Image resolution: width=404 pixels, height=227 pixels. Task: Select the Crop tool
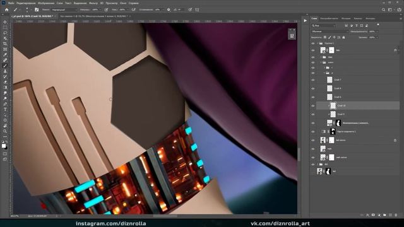click(5, 44)
